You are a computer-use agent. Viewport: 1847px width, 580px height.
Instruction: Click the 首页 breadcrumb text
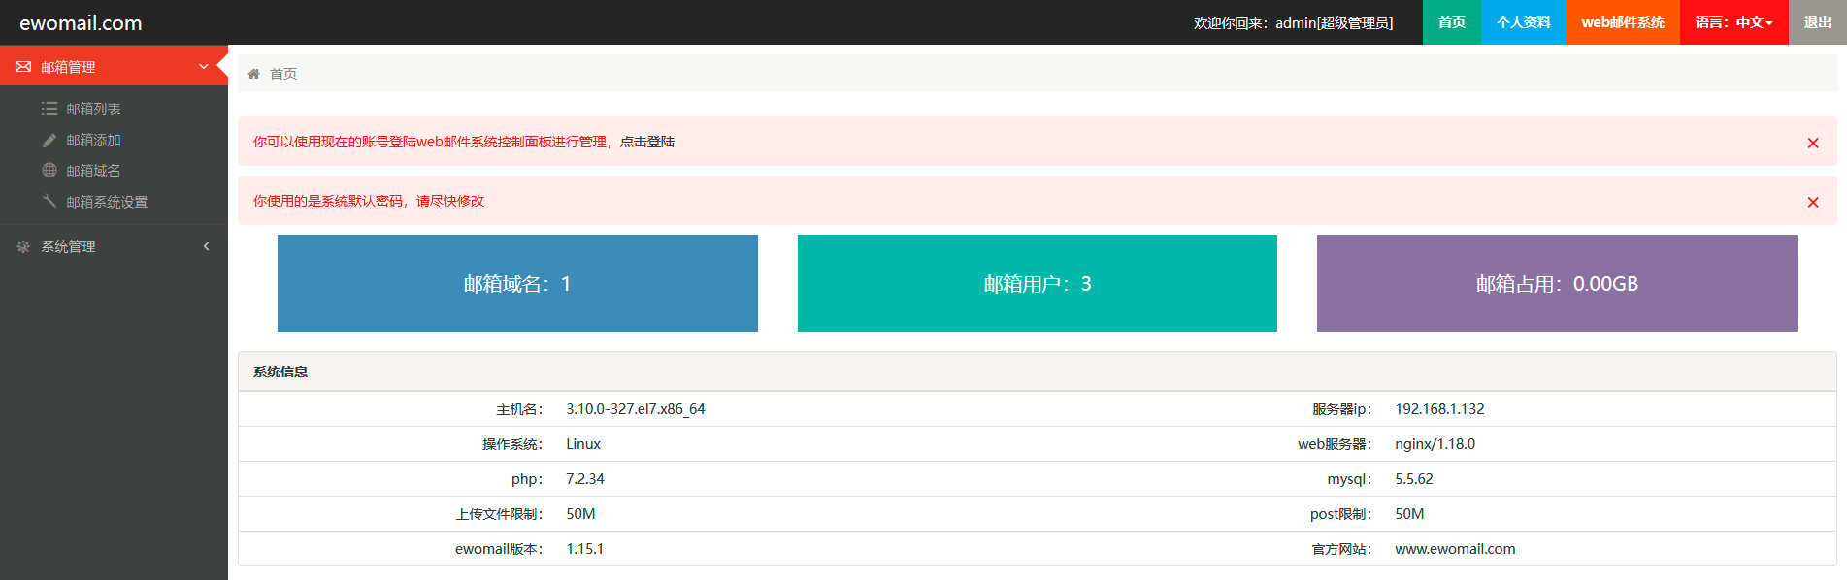click(283, 74)
